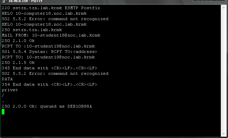Click the '250 sstzn.tzn.lab.krmk' response
This screenshot has width=228, height=138.
pos(32,30)
